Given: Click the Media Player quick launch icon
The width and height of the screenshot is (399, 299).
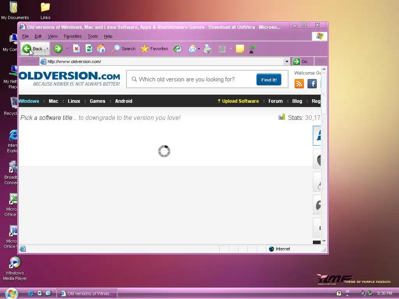Looking at the screenshot, I should [40, 293].
